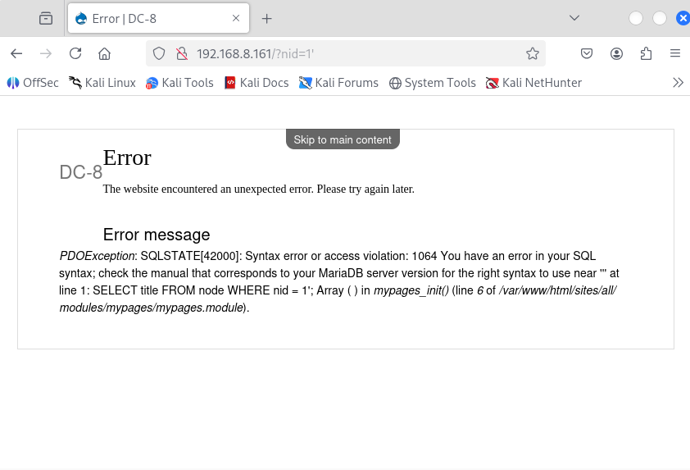Viewport: 690px width, 470px height.
Task: Open the Pocket save icon
Action: click(587, 53)
